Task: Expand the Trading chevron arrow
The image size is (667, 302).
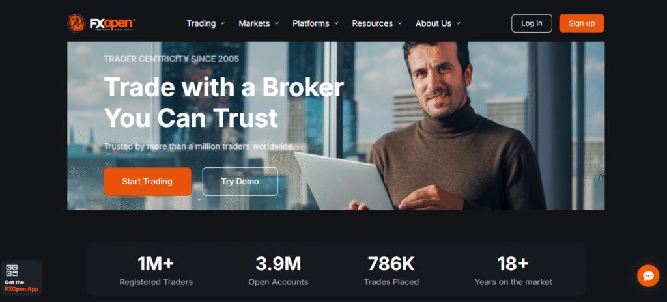Action: tap(223, 23)
